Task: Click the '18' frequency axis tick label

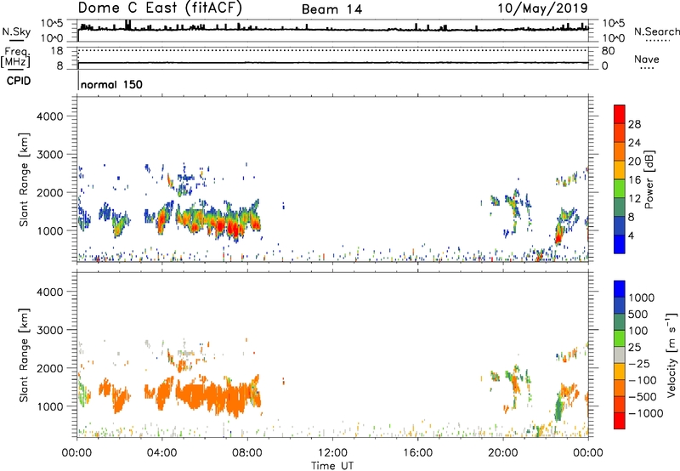Action: pos(57,51)
